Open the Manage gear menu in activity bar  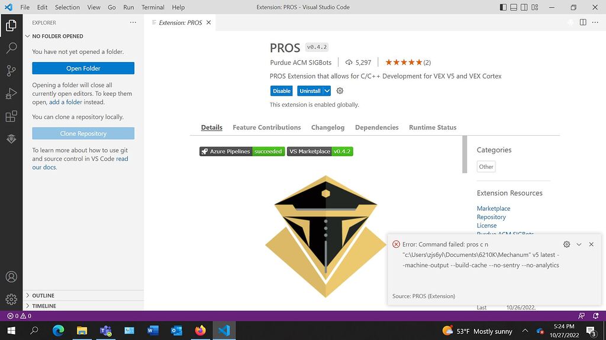(x=11, y=299)
